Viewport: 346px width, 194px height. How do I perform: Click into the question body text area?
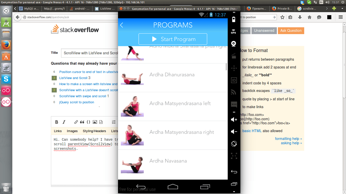(x=85, y=160)
